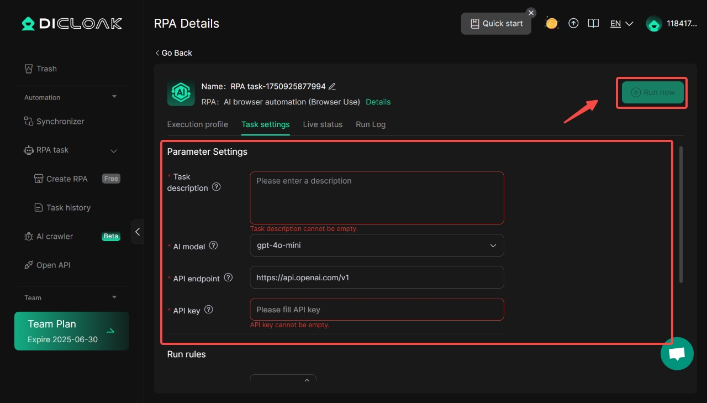Image resolution: width=707 pixels, height=403 pixels.
Task: Open the AI crawler page
Action: click(49, 236)
